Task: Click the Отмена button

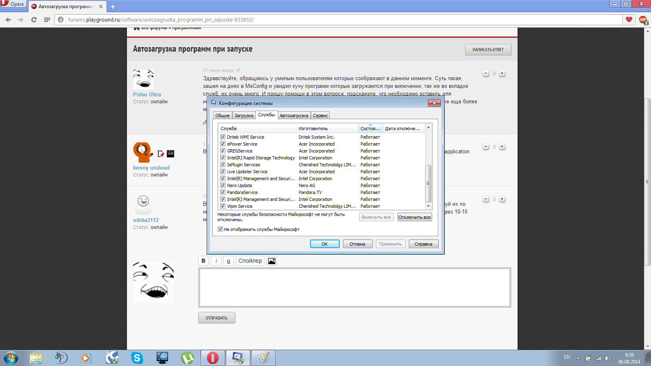Action: tap(357, 244)
